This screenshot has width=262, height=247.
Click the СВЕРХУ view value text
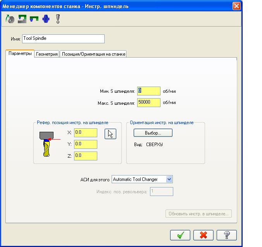(154, 145)
